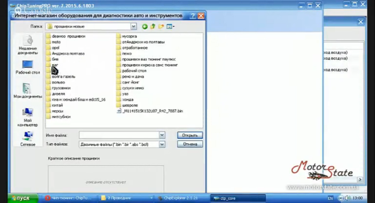Switch to ctp_core taskbar item
The width and height of the screenshot is (375, 203).
pyautogui.click(x=238, y=198)
